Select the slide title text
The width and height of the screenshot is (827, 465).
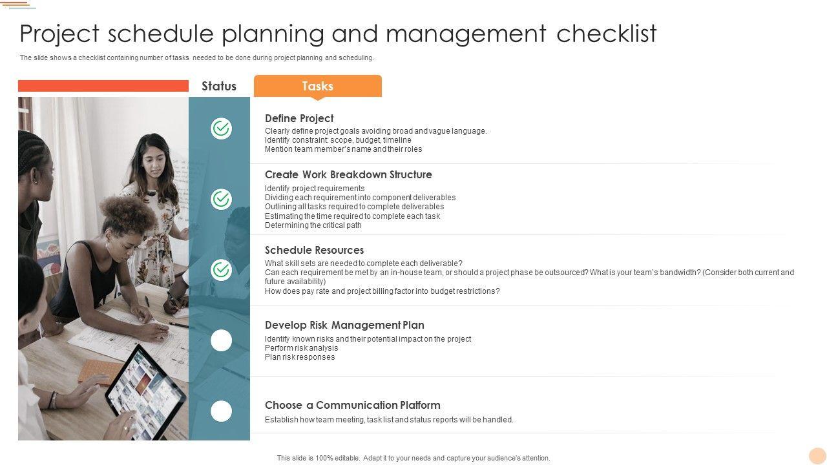pyautogui.click(x=338, y=34)
